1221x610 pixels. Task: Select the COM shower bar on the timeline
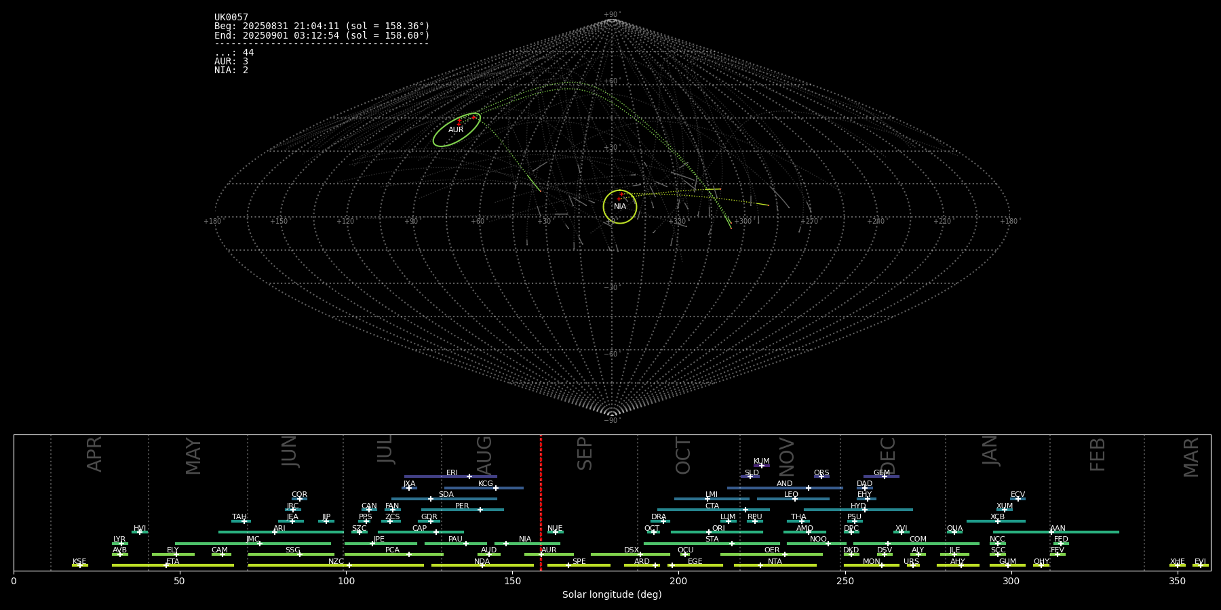(x=916, y=544)
